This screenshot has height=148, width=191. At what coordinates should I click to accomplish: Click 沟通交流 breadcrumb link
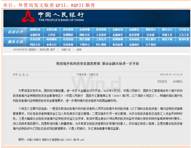click(x=66, y=50)
